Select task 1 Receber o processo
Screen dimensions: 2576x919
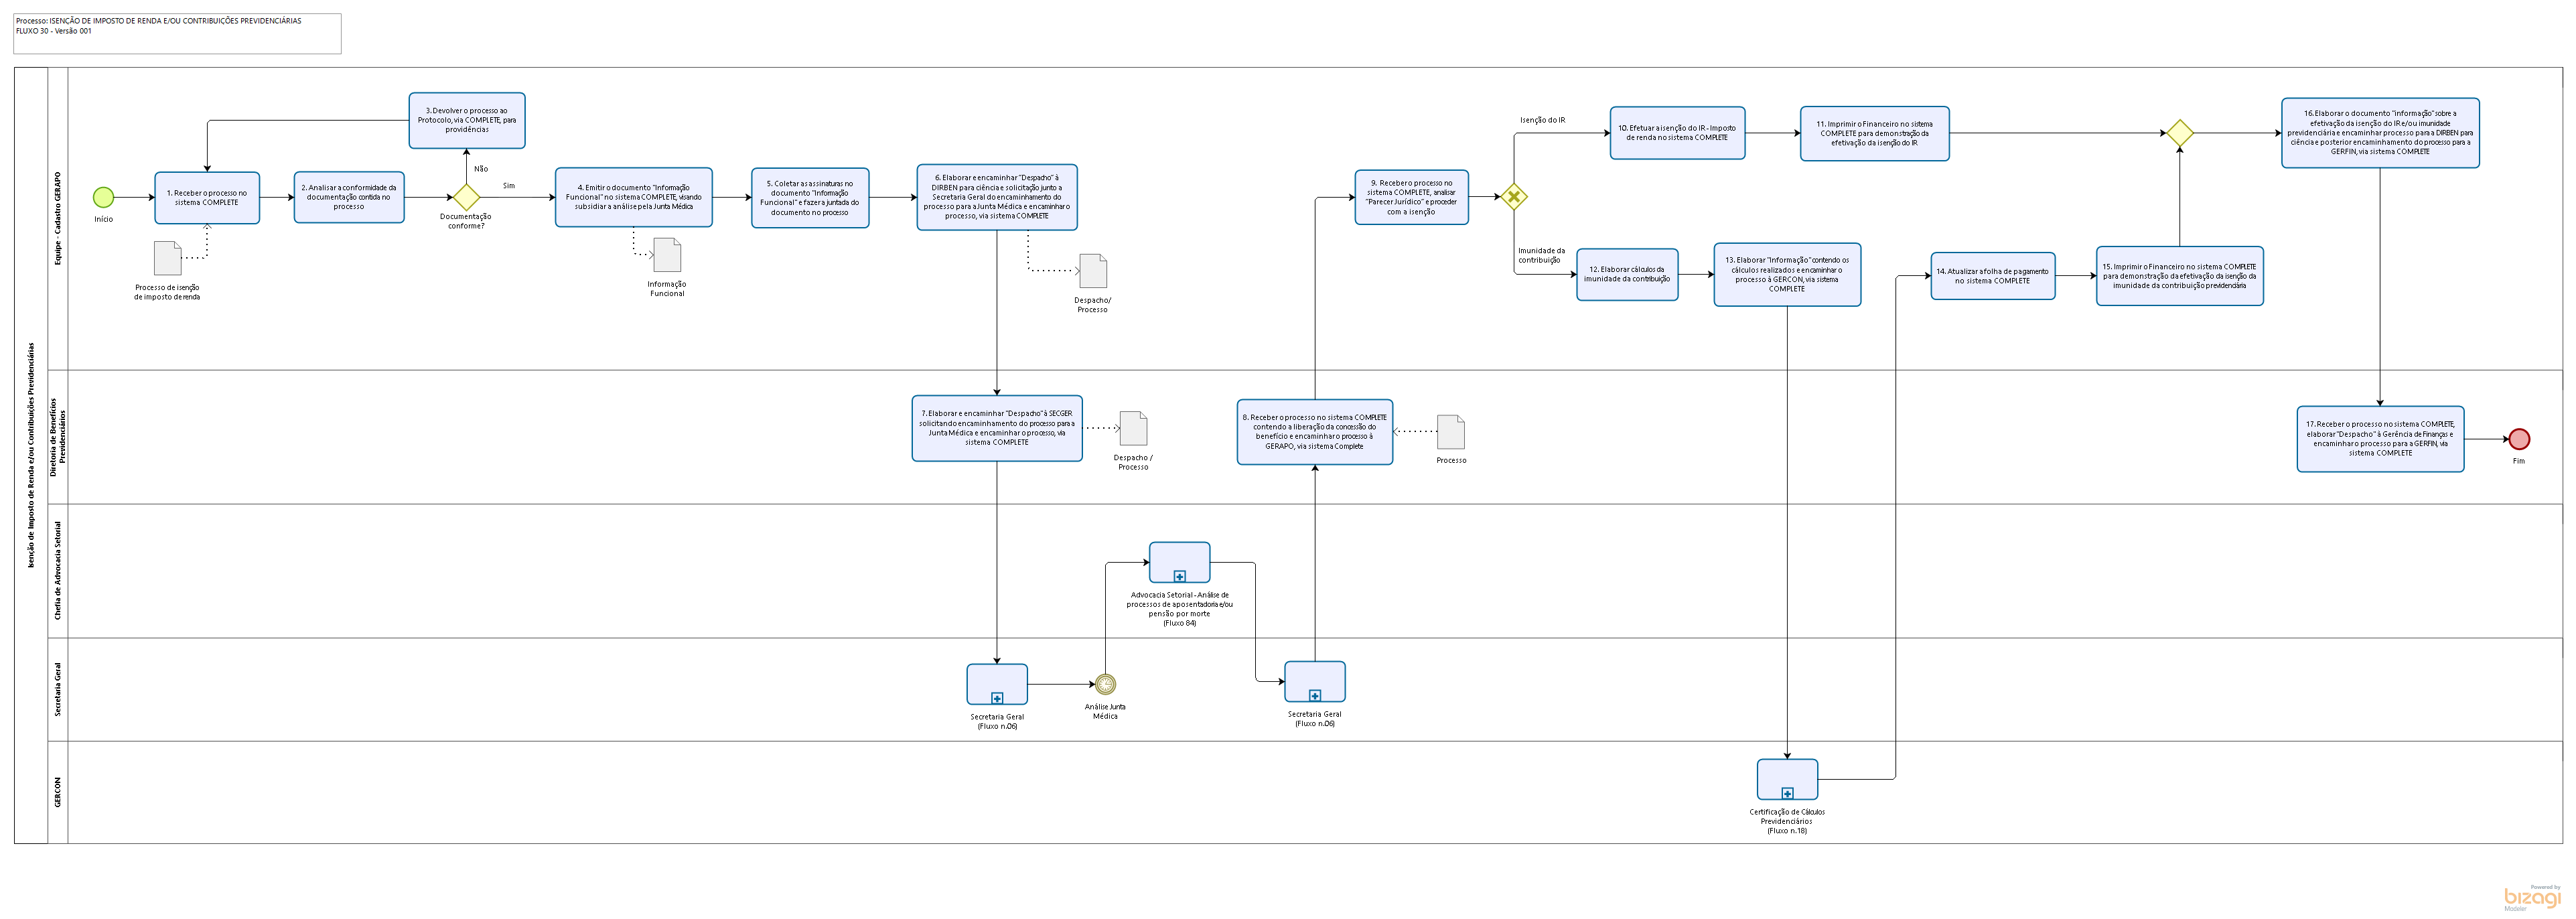click(207, 198)
